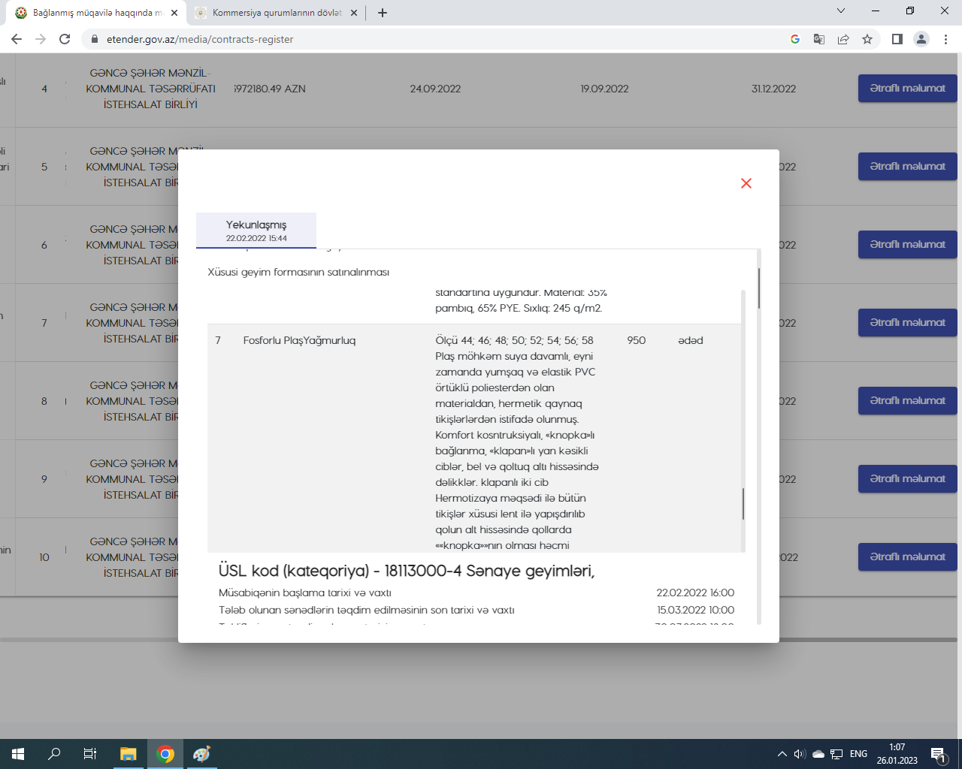Click the share page icon
This screenshot has width=962, height=769.
click(x=843, y=39)
